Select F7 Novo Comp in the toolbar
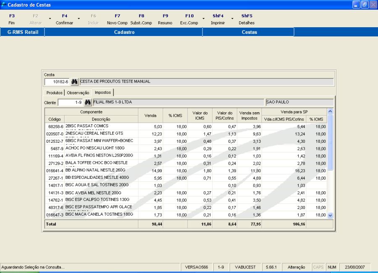This screenshot has height=273, width=378. click(117, 19)
